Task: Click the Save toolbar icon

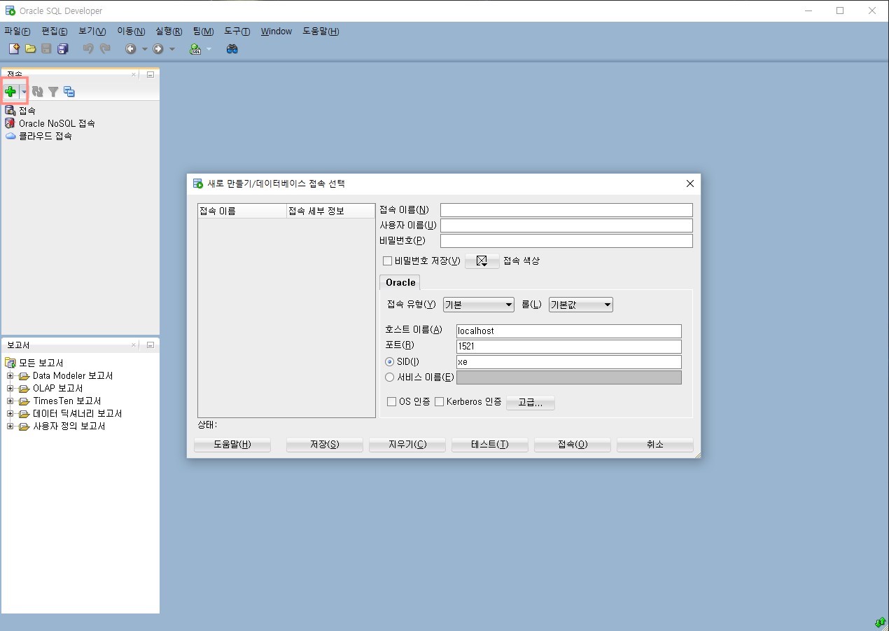Action: (46, 49)
